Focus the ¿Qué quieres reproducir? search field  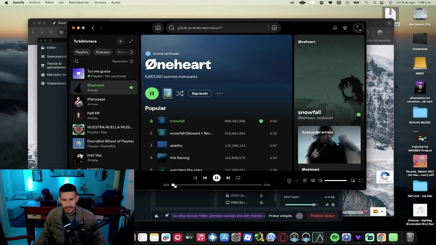(223, 28)
